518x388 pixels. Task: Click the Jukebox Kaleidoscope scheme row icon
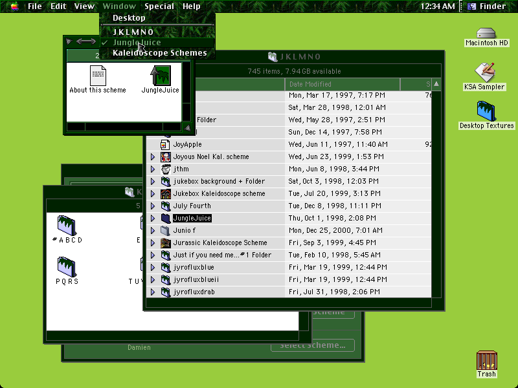[165, 193]
